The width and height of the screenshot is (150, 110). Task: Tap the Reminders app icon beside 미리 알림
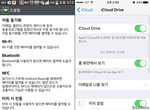click(82, 103)
